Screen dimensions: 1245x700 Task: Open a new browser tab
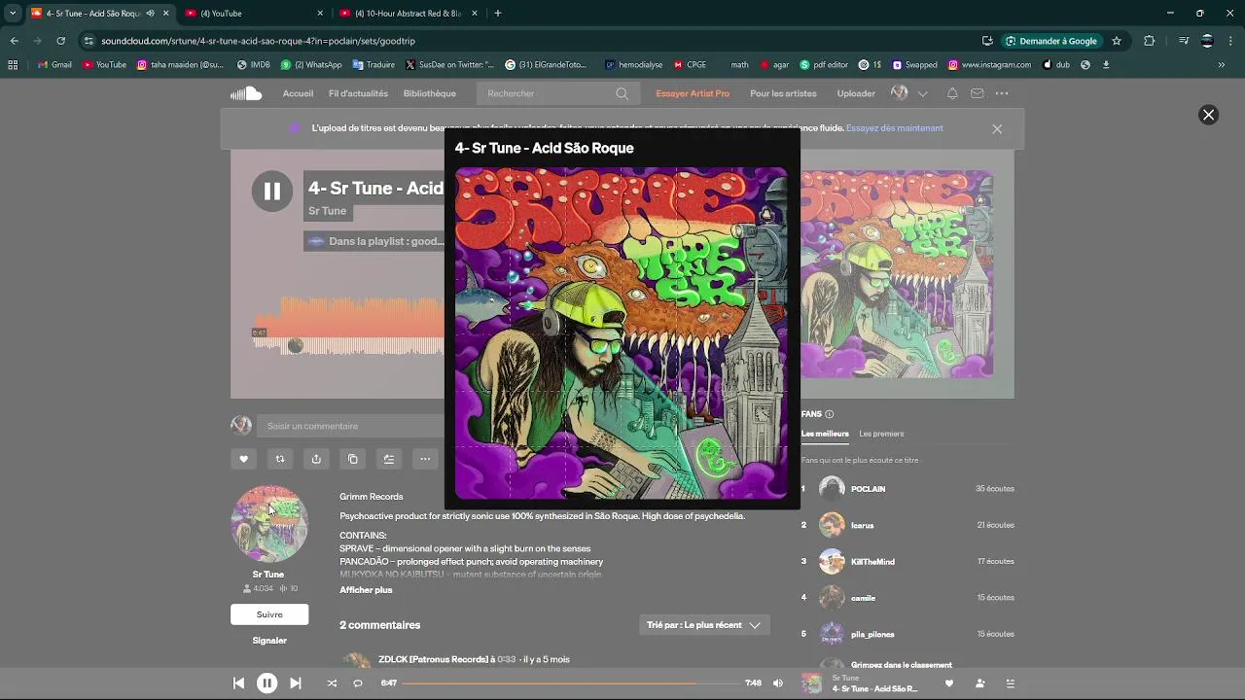click(x=498, y=14)
